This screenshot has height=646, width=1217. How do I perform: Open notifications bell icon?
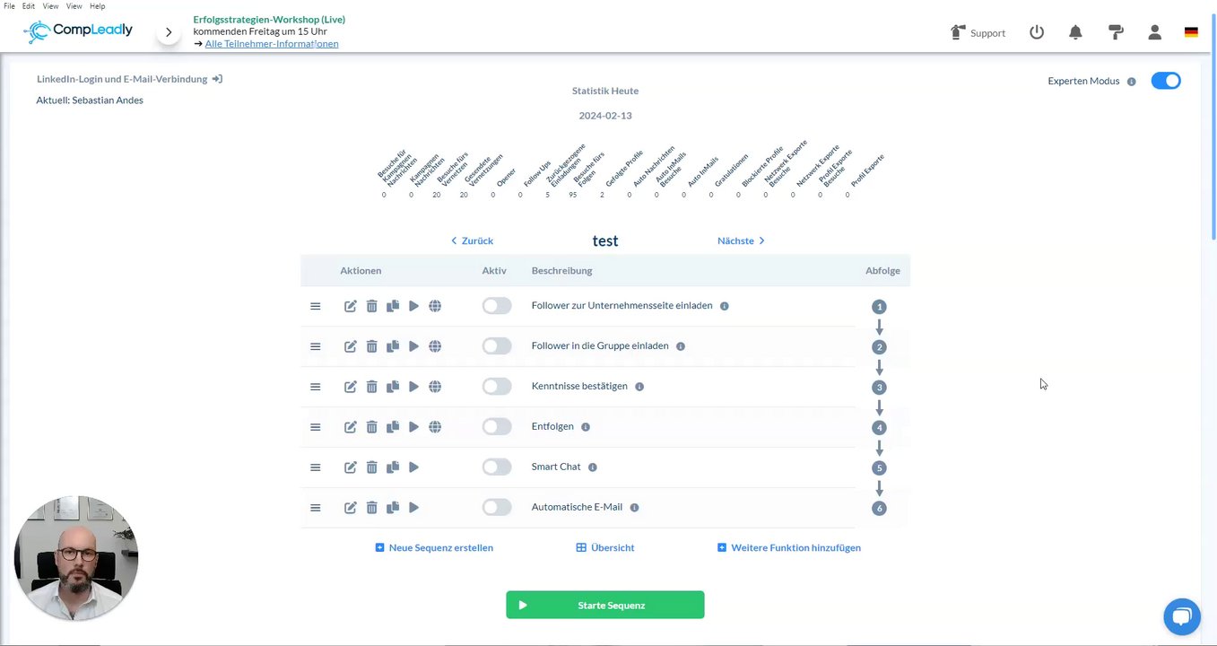click(1075, 32)
